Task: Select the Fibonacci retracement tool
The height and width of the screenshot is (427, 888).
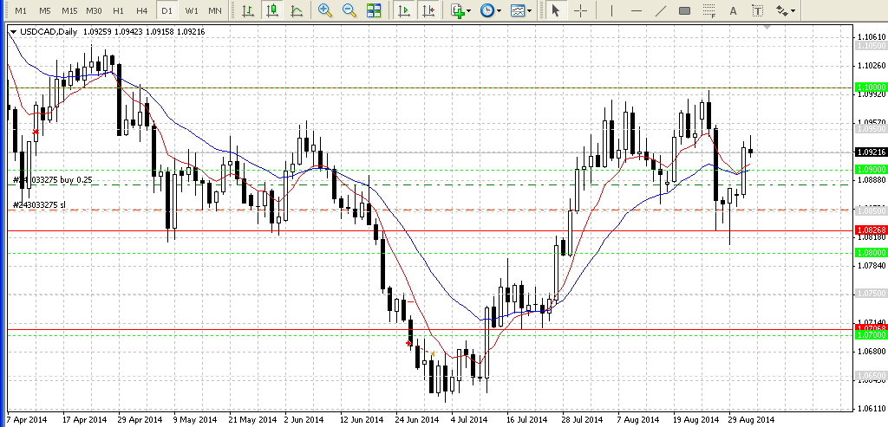Action: pyautogui.click(x=708, y=10)
